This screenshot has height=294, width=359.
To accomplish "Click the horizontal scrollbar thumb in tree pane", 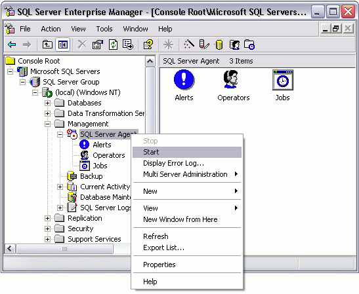I will pyautogui.click(x=64, y=249).
